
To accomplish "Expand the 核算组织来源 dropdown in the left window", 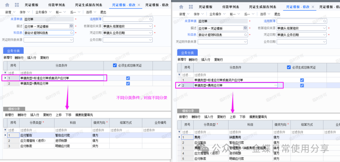I will tap(150, 26).
